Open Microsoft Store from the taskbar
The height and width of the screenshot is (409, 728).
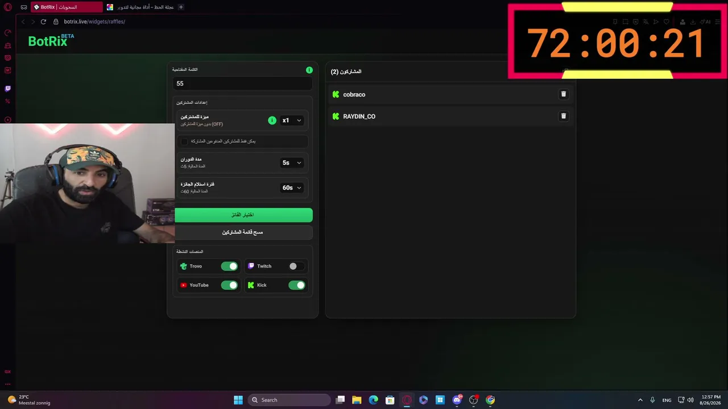(390, 400)
